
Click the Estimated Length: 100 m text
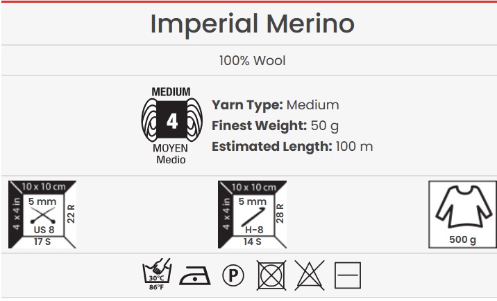pos(292,147)
